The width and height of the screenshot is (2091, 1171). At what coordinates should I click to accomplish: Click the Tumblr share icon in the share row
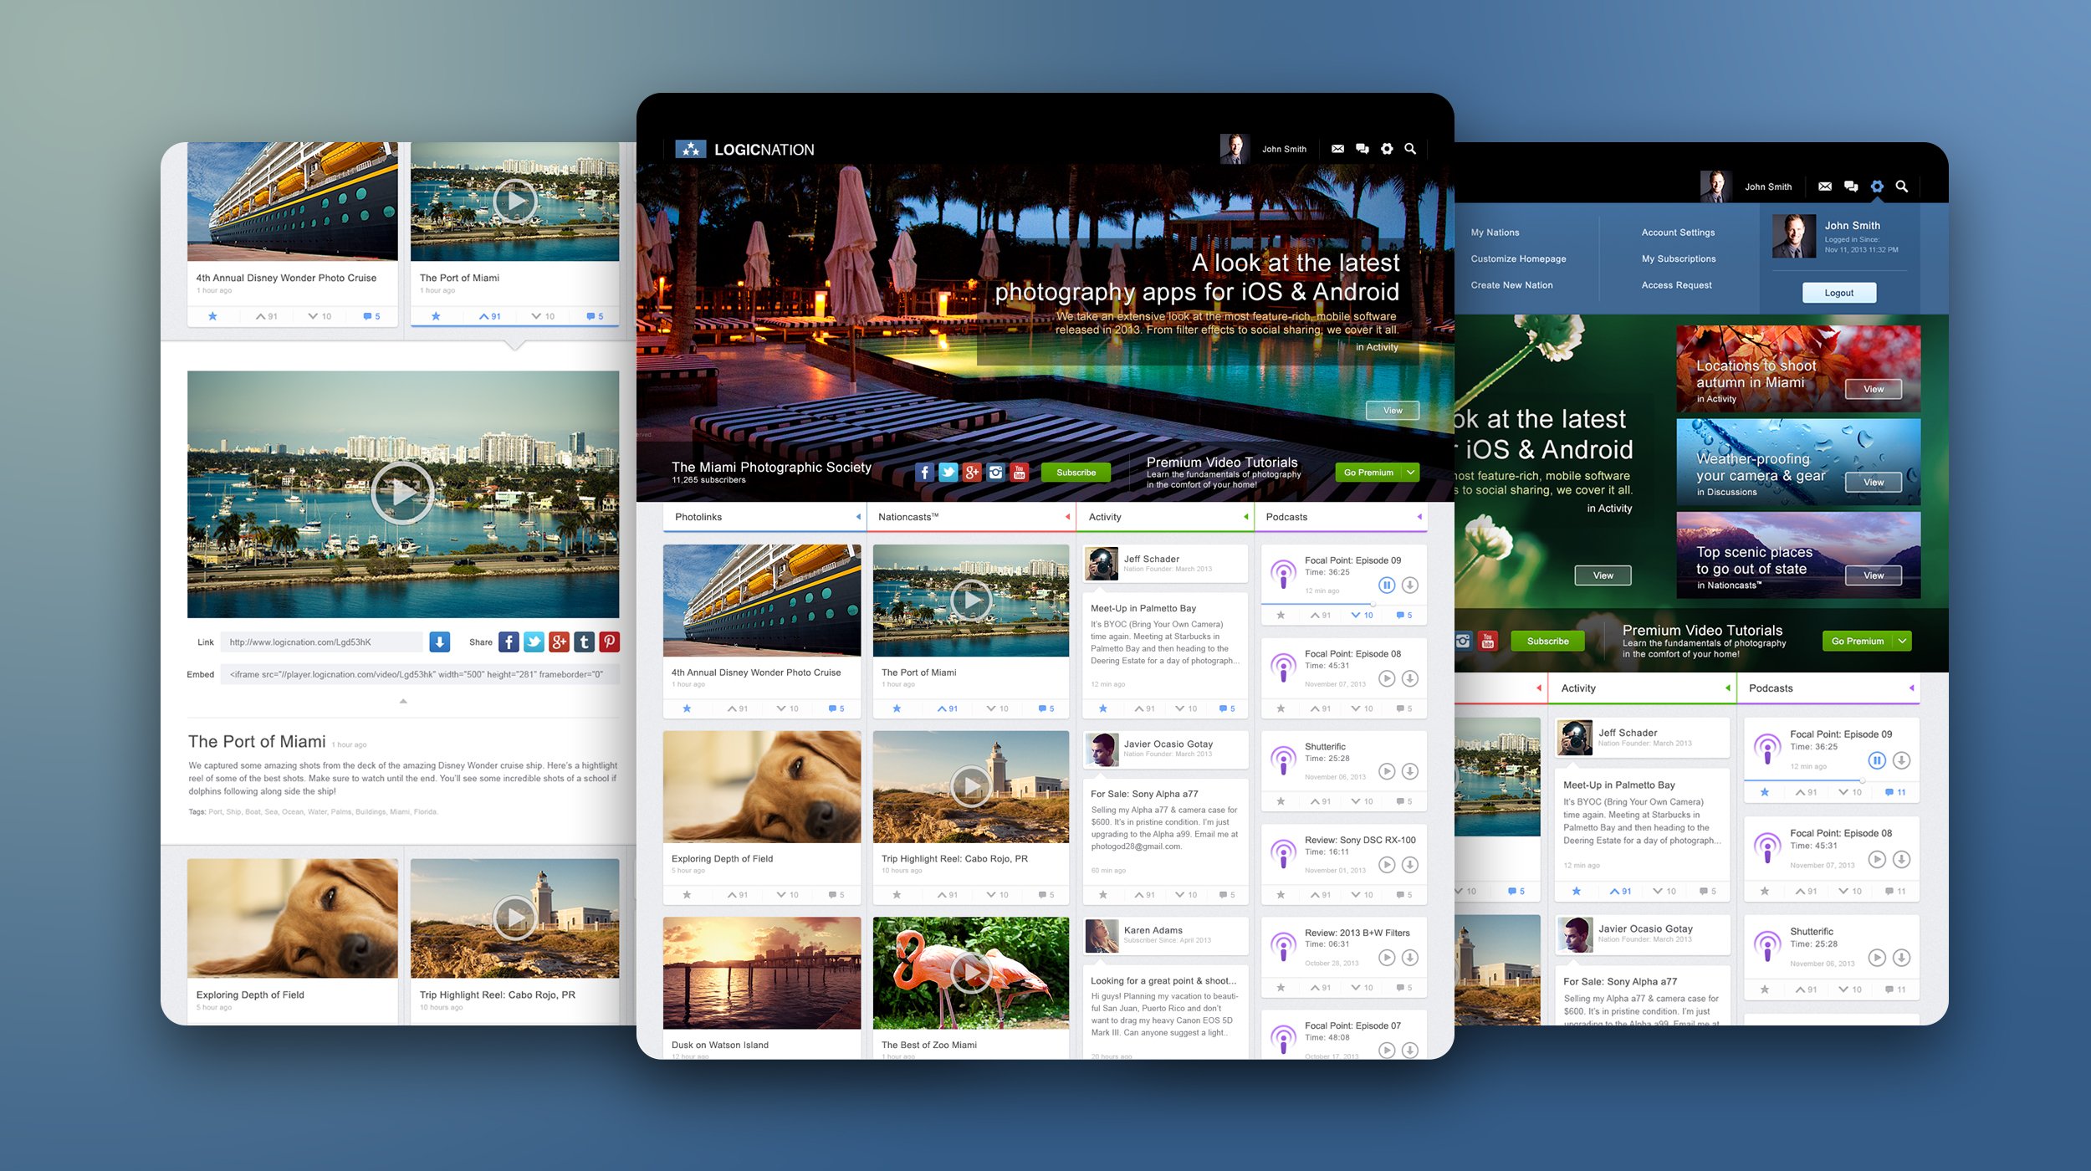(585, 642)
